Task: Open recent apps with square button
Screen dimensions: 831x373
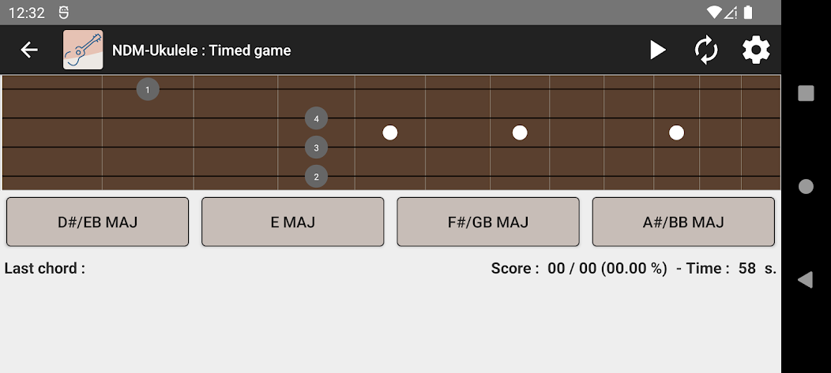Action: [806, 94]
